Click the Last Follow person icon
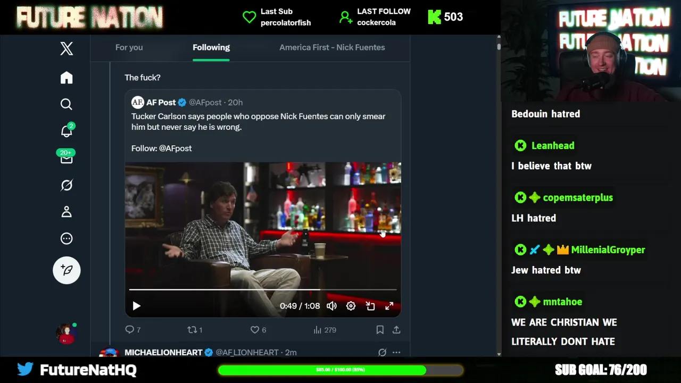Screen dimensions: 681x383 tap(345, 18)
